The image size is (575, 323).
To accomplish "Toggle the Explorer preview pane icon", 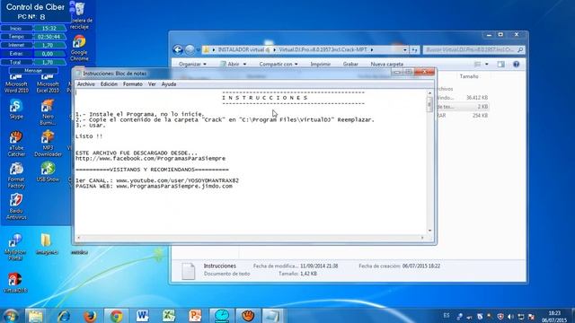I will point(501,64).
